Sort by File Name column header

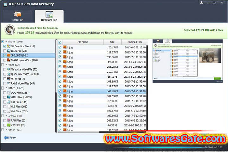point(83,42)
